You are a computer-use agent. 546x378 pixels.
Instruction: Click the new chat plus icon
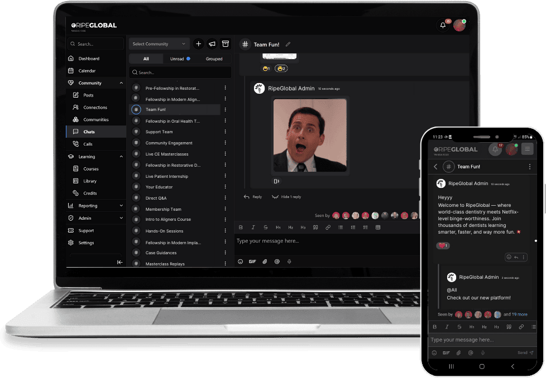(198, 44)
